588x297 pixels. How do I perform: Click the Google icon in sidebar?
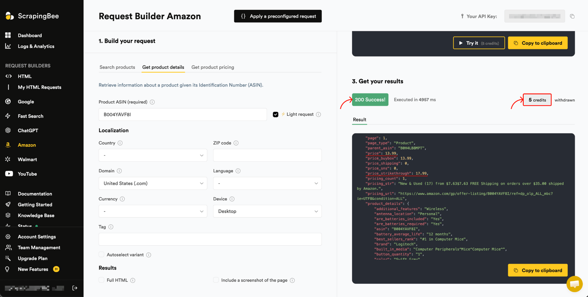(8, 101)
